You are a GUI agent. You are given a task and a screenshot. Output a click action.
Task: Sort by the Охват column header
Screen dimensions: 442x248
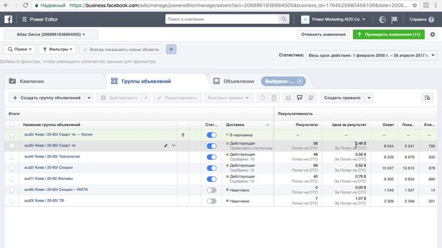(388, 125)
